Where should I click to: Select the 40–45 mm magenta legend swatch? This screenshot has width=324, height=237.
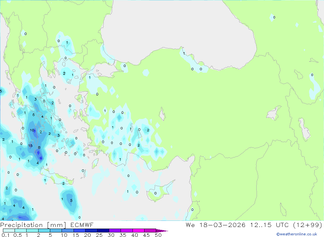click(x=138, y=231)
